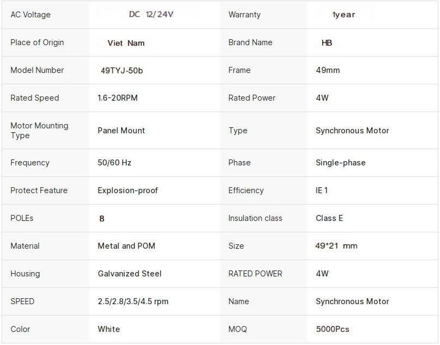The width and height of the screenshot is (440, 345).
Task: Select the "50/60 Hz" frequency value
Action: [x=114, y=163]
